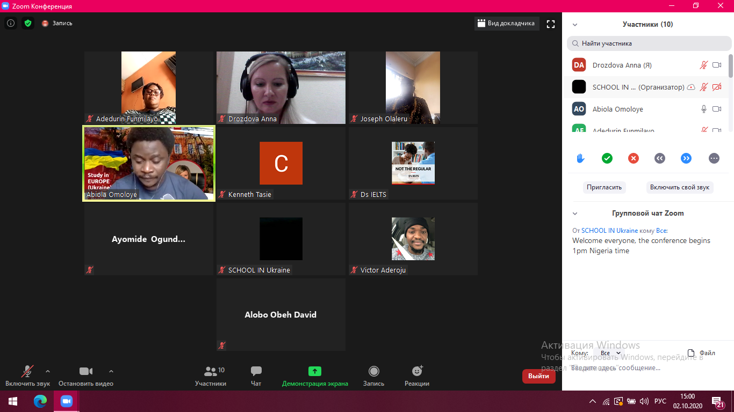Open video options arrow beside camera

point(111,371)
